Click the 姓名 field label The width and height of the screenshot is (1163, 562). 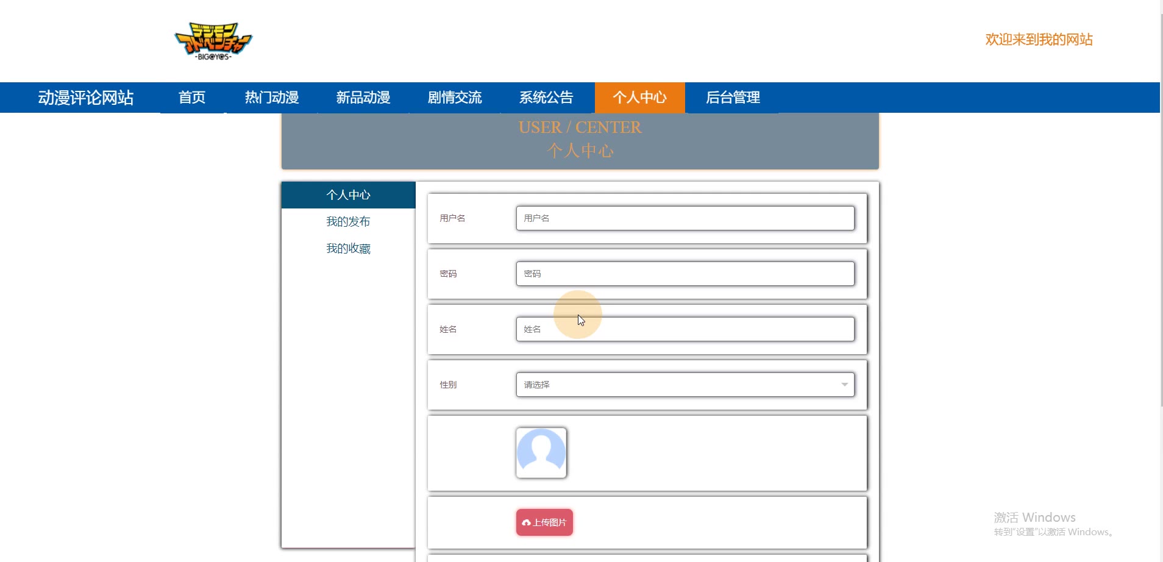[x=448, y=329]
